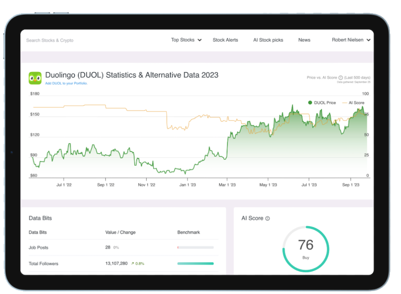Viewport: 401px width, 294px height.
Task: Click the Data Bits panel heading
Action: [x=40, y=218]
